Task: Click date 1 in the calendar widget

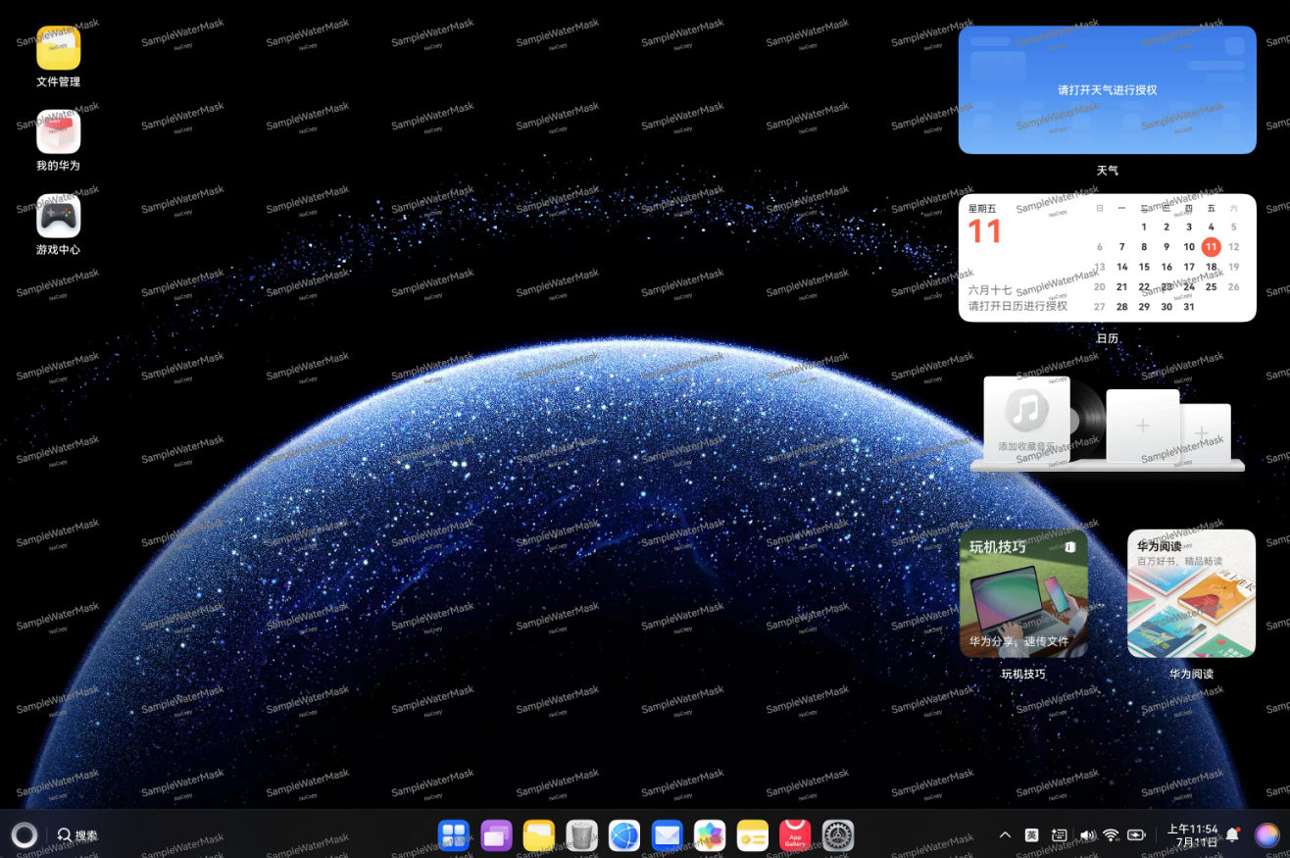Action: (1144, 227)
